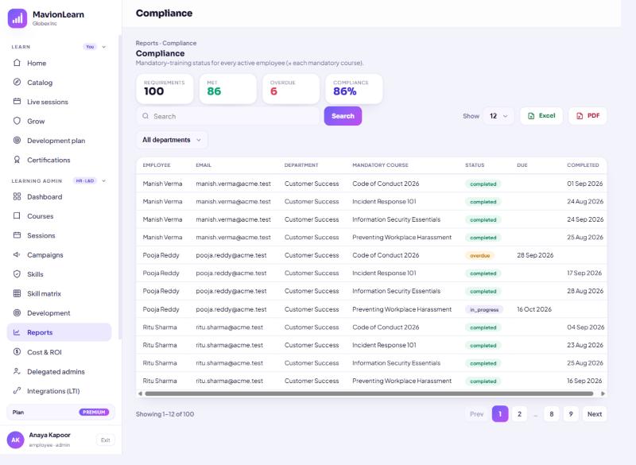Screen dimensions: 636x465
Task: Click the Cost & ROI coin icon
Action: click(x=17, y=352)
